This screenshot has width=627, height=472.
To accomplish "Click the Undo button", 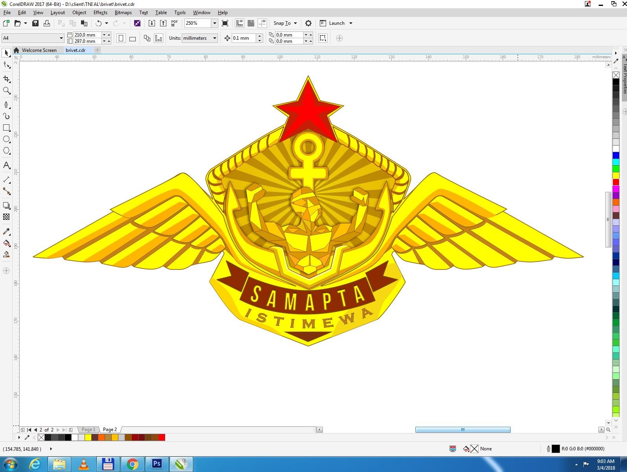I will tap(98, 23).
